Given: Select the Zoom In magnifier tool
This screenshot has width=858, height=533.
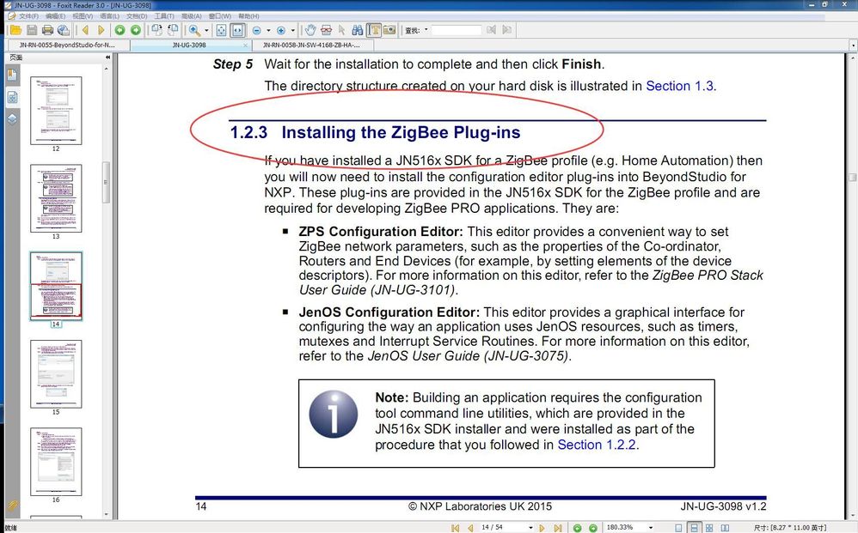Looking at the screenshot, I should tap(194, 30).
